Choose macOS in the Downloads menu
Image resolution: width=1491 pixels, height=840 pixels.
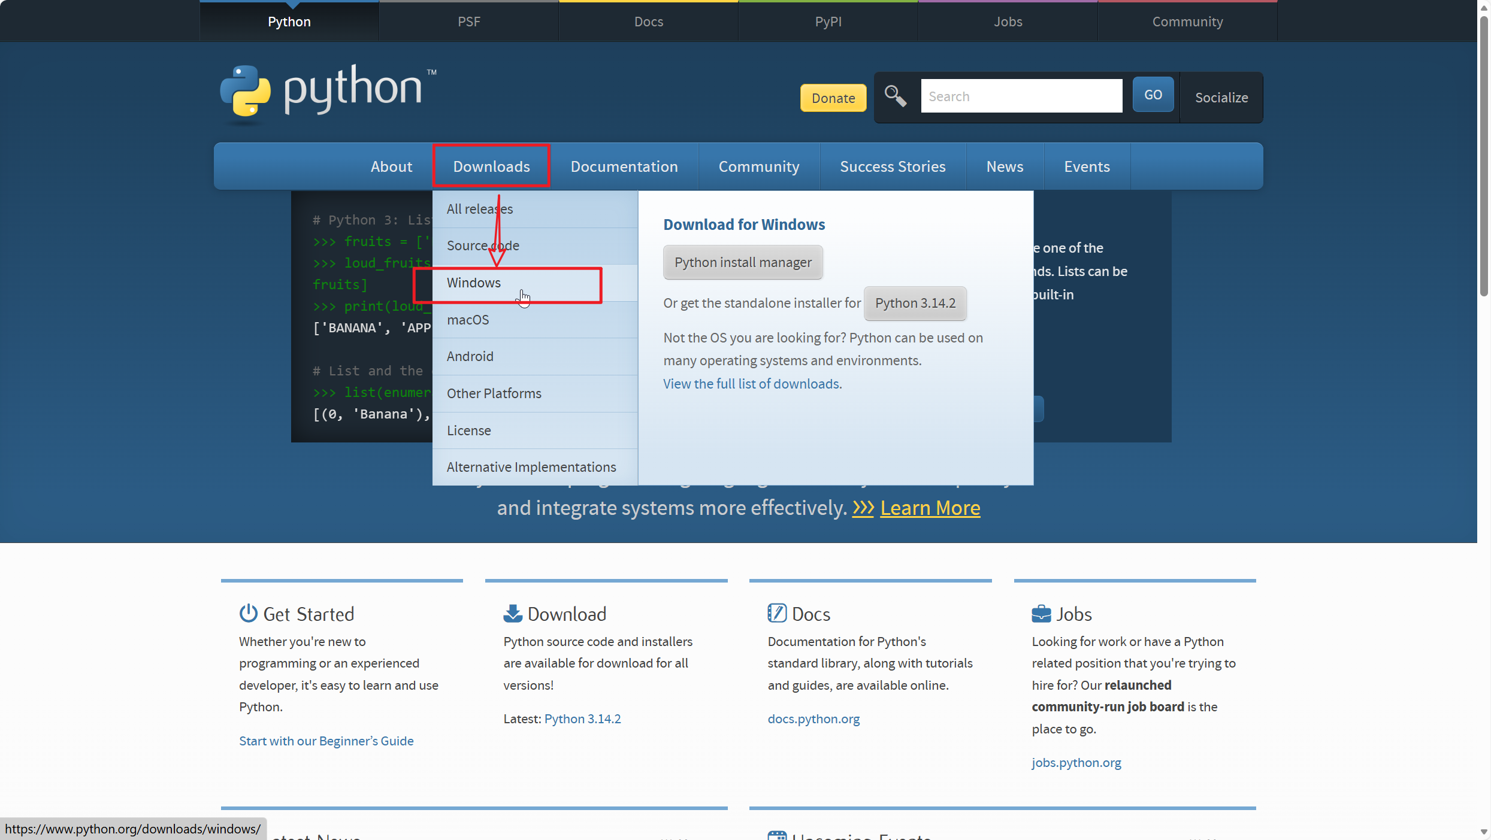(x=468, y=320)
